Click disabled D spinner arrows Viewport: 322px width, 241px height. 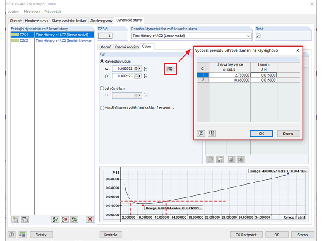(x=136, y=95)
